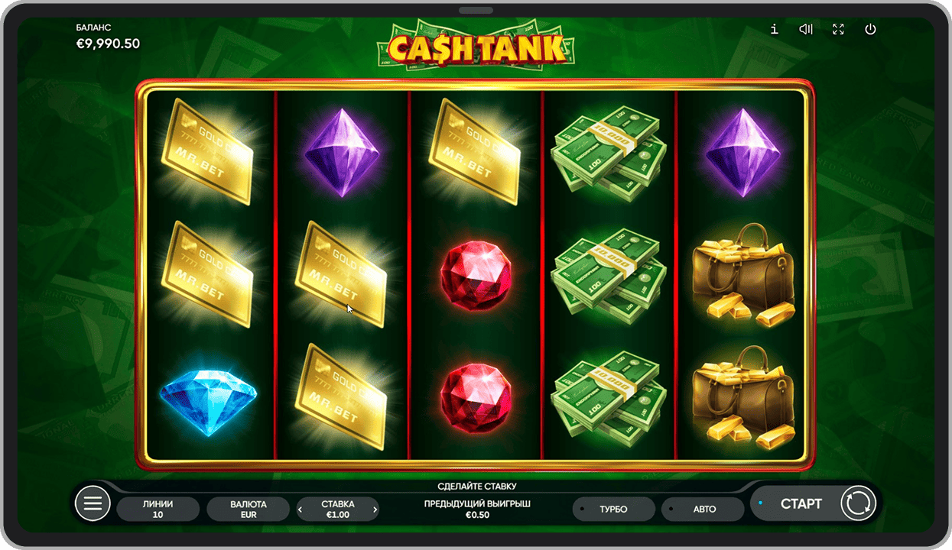Open the Валюта EUR selector
This screenshot has width=952, height=550.
[249, 509]
